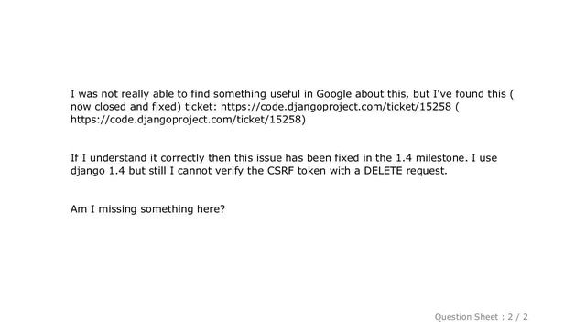Click the phrase 'now closed and fixed)'

[125, 107]
